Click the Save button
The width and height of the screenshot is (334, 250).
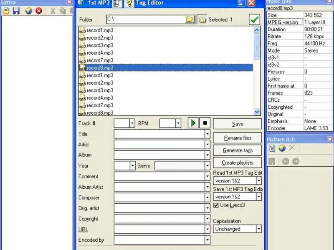(237, 124)
